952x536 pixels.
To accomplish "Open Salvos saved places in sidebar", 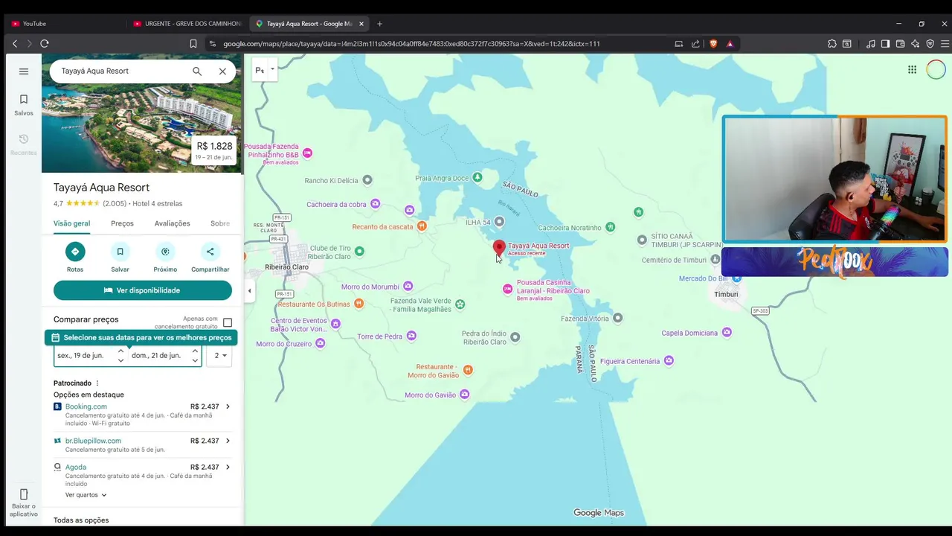I will [x=24, y=105].
